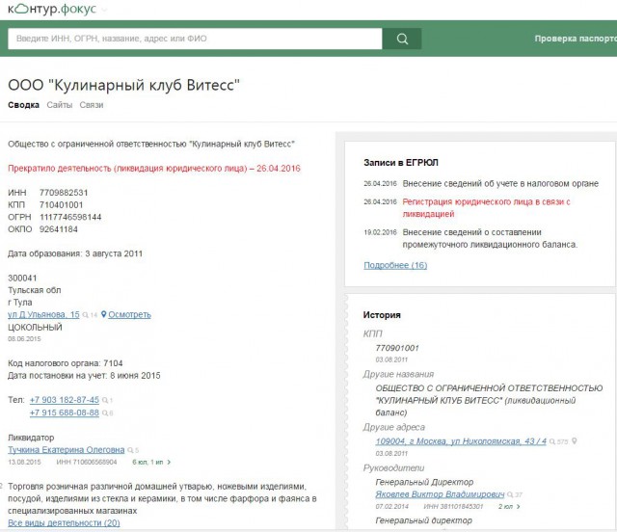
Task: Click the map pin icon before Осмотреть
Action: click(x=103, y=314)
